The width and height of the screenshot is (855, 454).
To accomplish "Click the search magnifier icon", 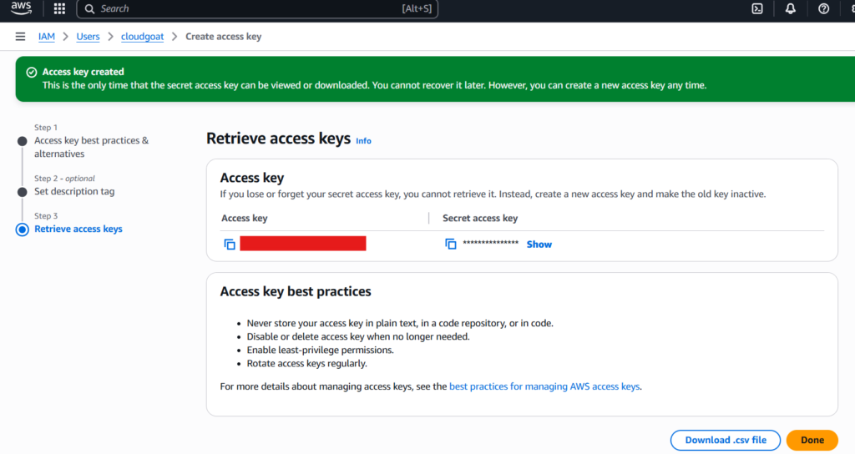I will (90, 8).
